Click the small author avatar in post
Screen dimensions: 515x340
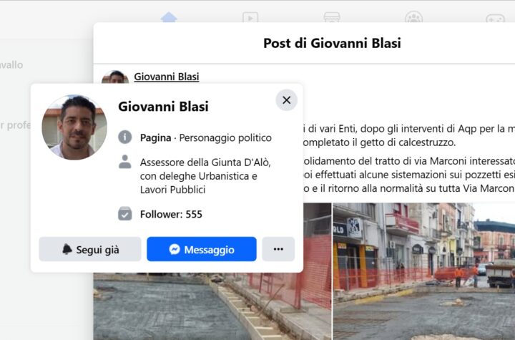click(x=115, y=77)
